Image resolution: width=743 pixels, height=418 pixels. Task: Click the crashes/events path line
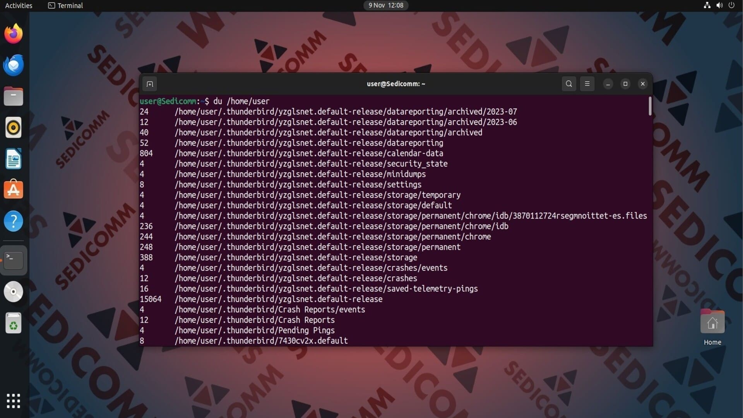[x=311, y=269]
